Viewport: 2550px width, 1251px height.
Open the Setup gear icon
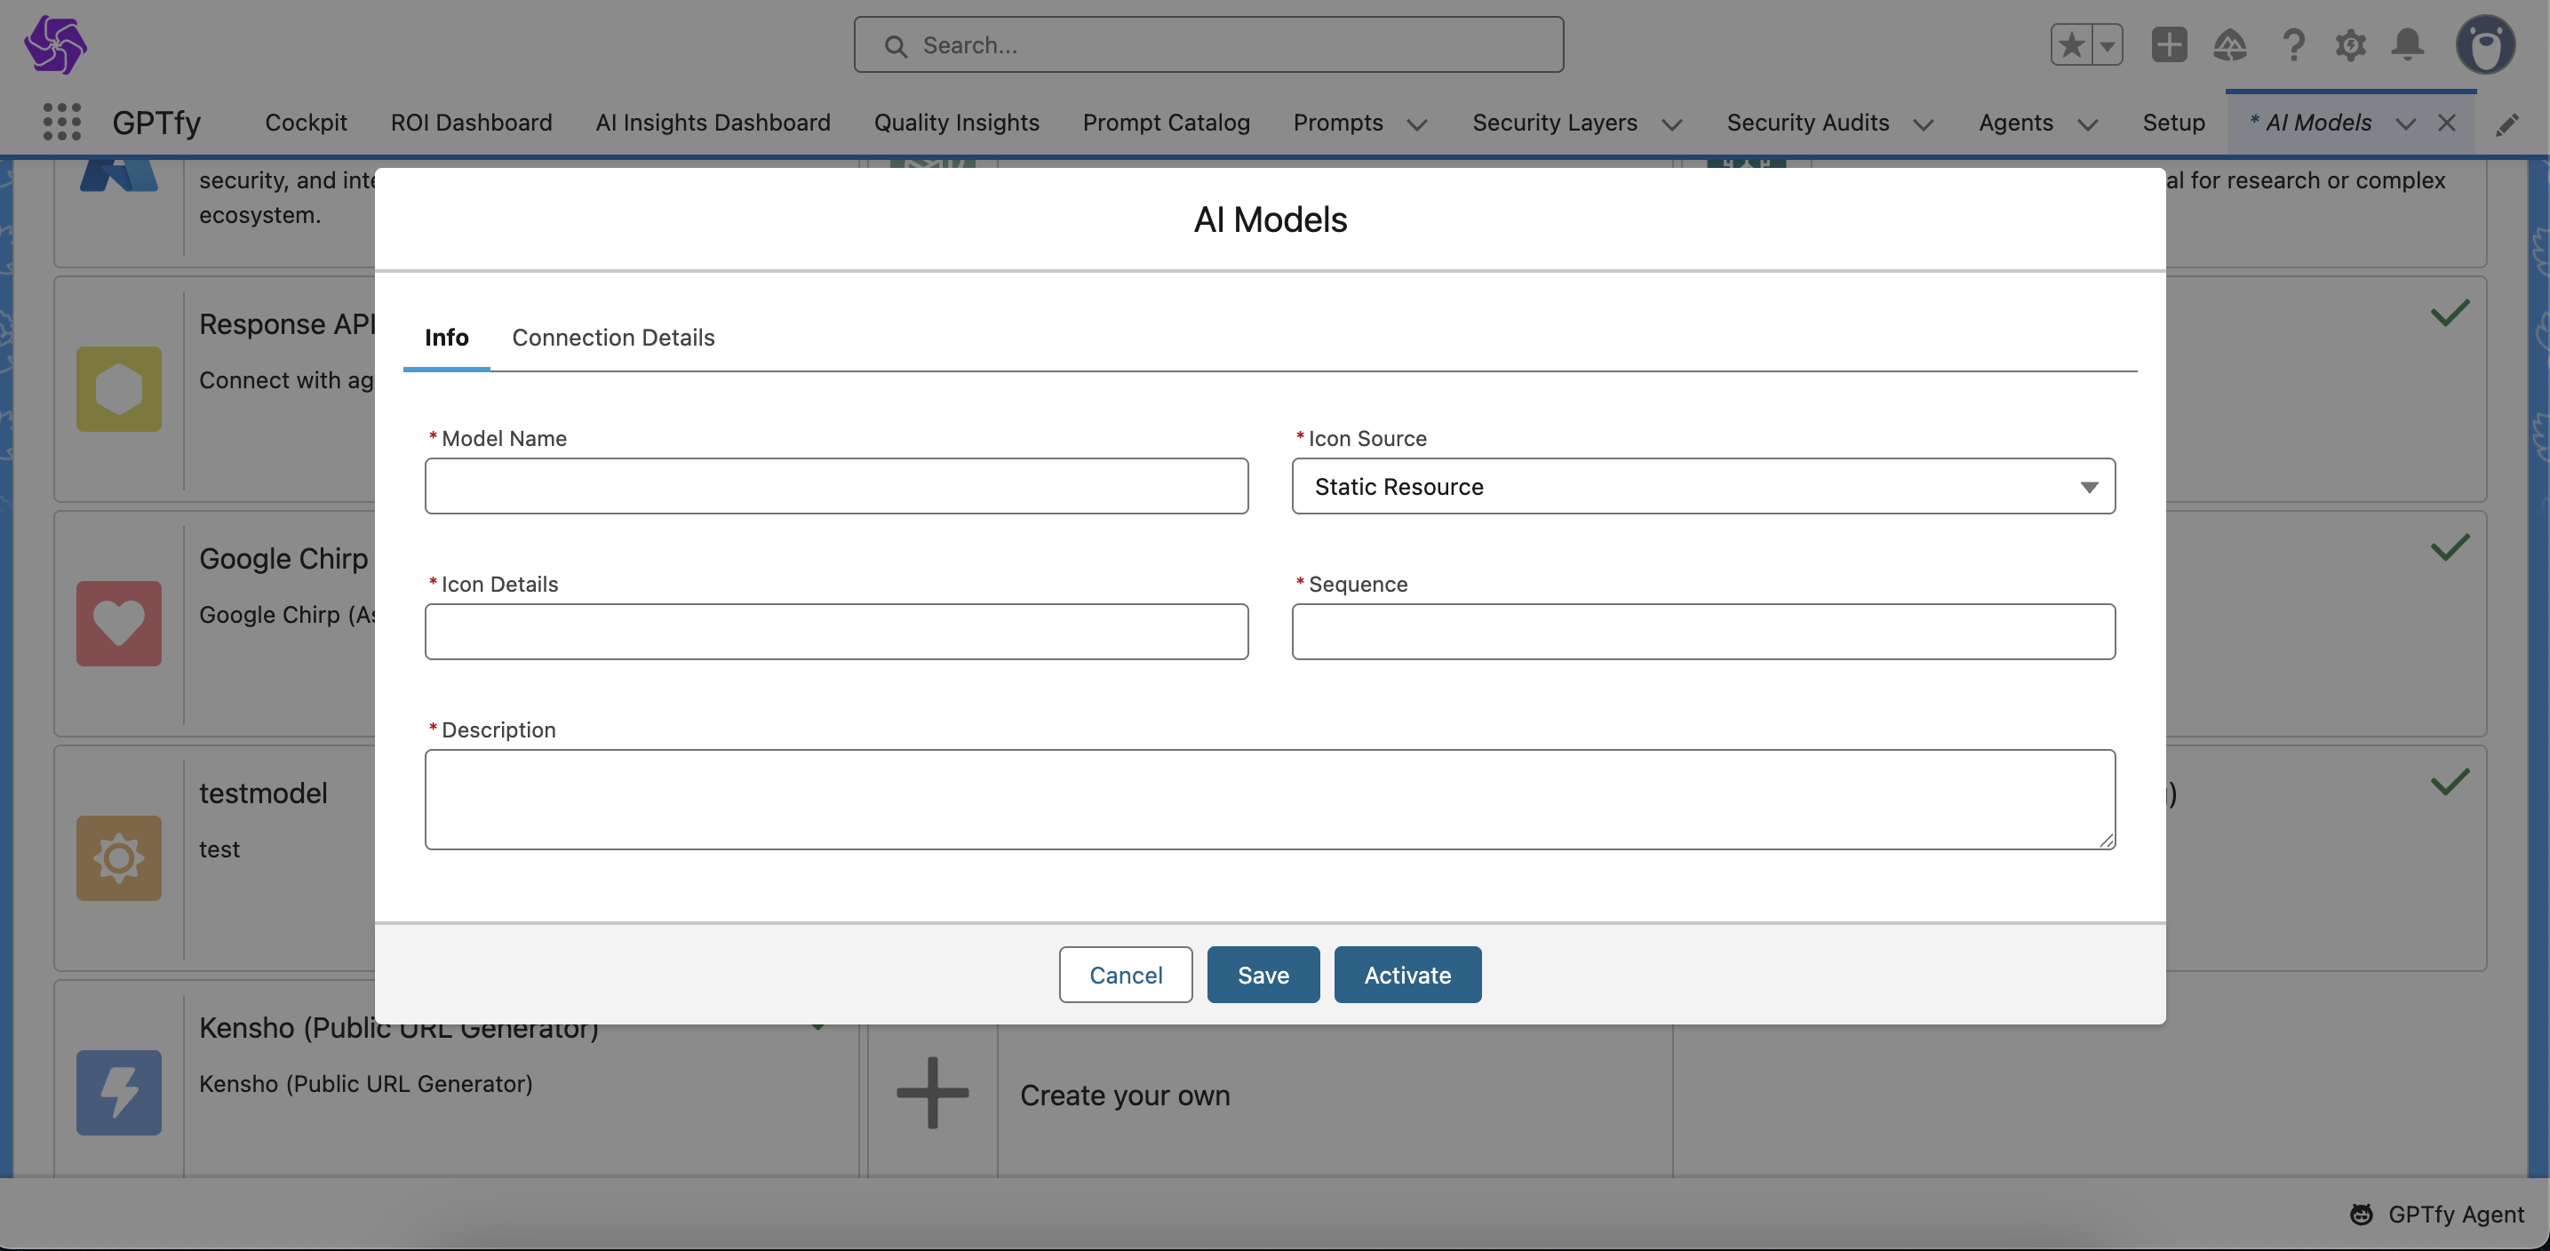[2350, 45]
